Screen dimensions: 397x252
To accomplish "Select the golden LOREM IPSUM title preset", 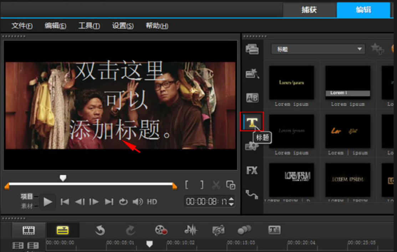I will coord(348,180).
